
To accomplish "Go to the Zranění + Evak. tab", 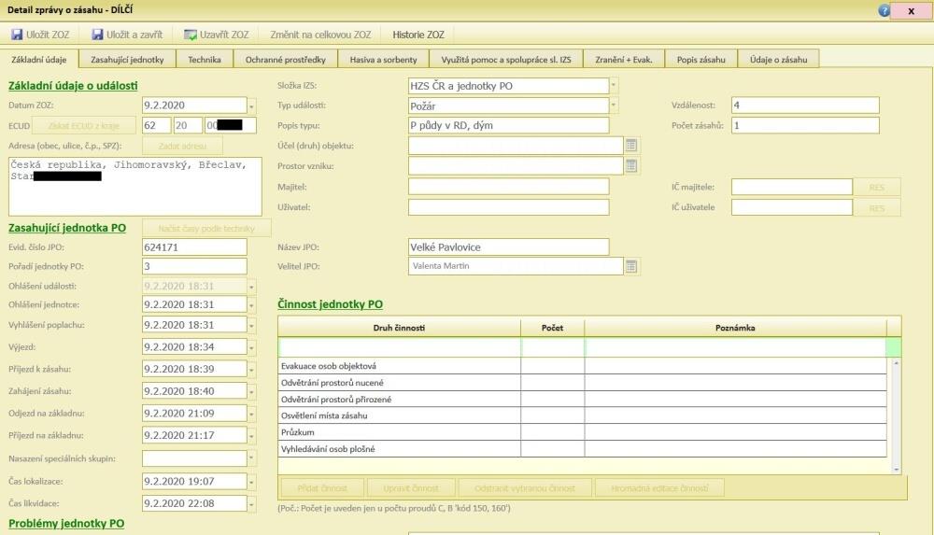I will pos(624,60).
